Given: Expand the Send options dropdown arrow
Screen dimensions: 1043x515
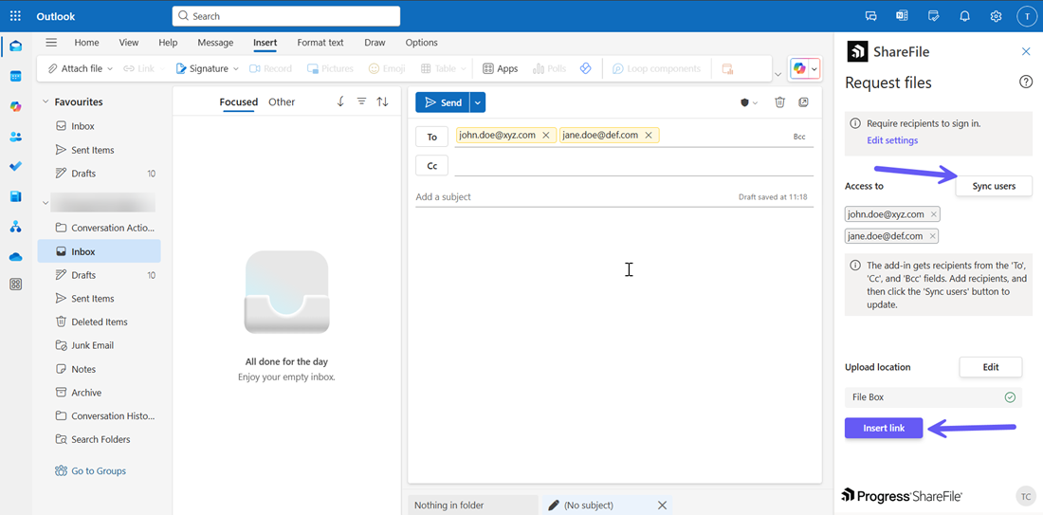Looking at the screenshot, I should 478,102.
